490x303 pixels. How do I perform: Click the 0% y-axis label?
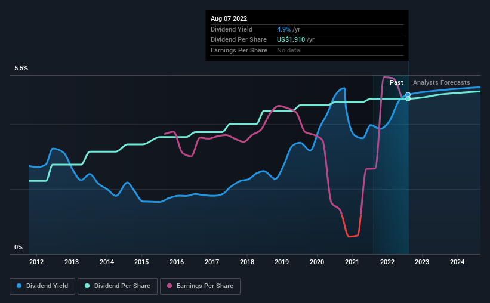point(19,247)
